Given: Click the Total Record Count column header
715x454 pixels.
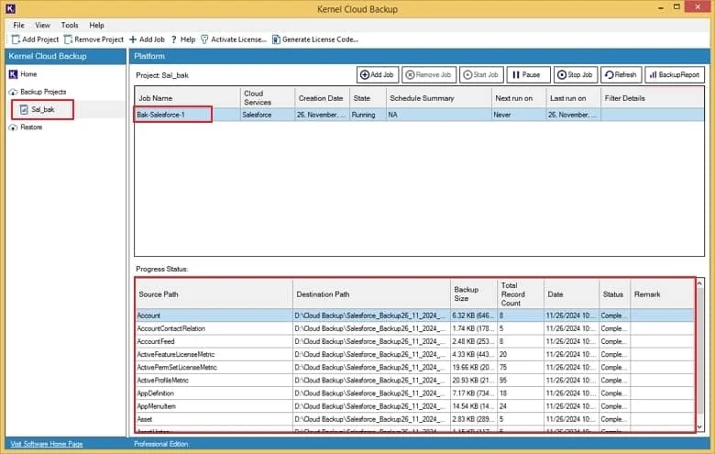Looking at the screenshot, I should coord(521,294).
